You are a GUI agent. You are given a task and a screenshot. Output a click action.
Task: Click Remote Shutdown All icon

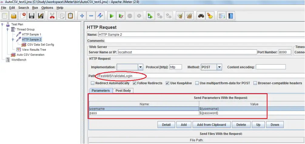(x=169, y=16)
